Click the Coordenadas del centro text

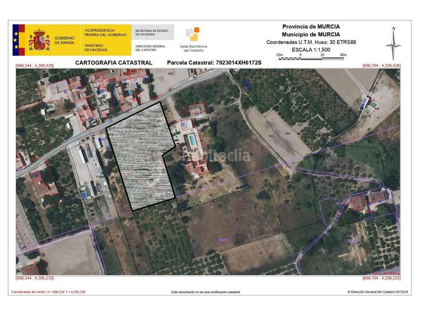(49, 292)
